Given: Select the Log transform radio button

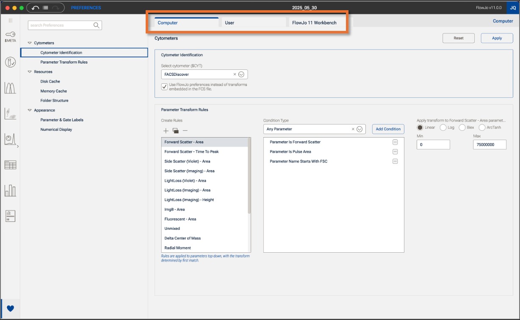Looking at the screenshot, I should [443, 127].
